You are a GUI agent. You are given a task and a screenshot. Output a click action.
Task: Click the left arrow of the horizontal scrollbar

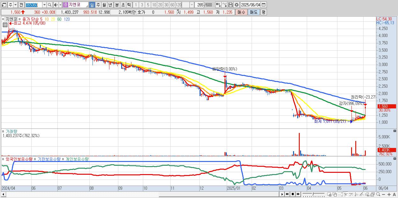(x=4, y=194)
